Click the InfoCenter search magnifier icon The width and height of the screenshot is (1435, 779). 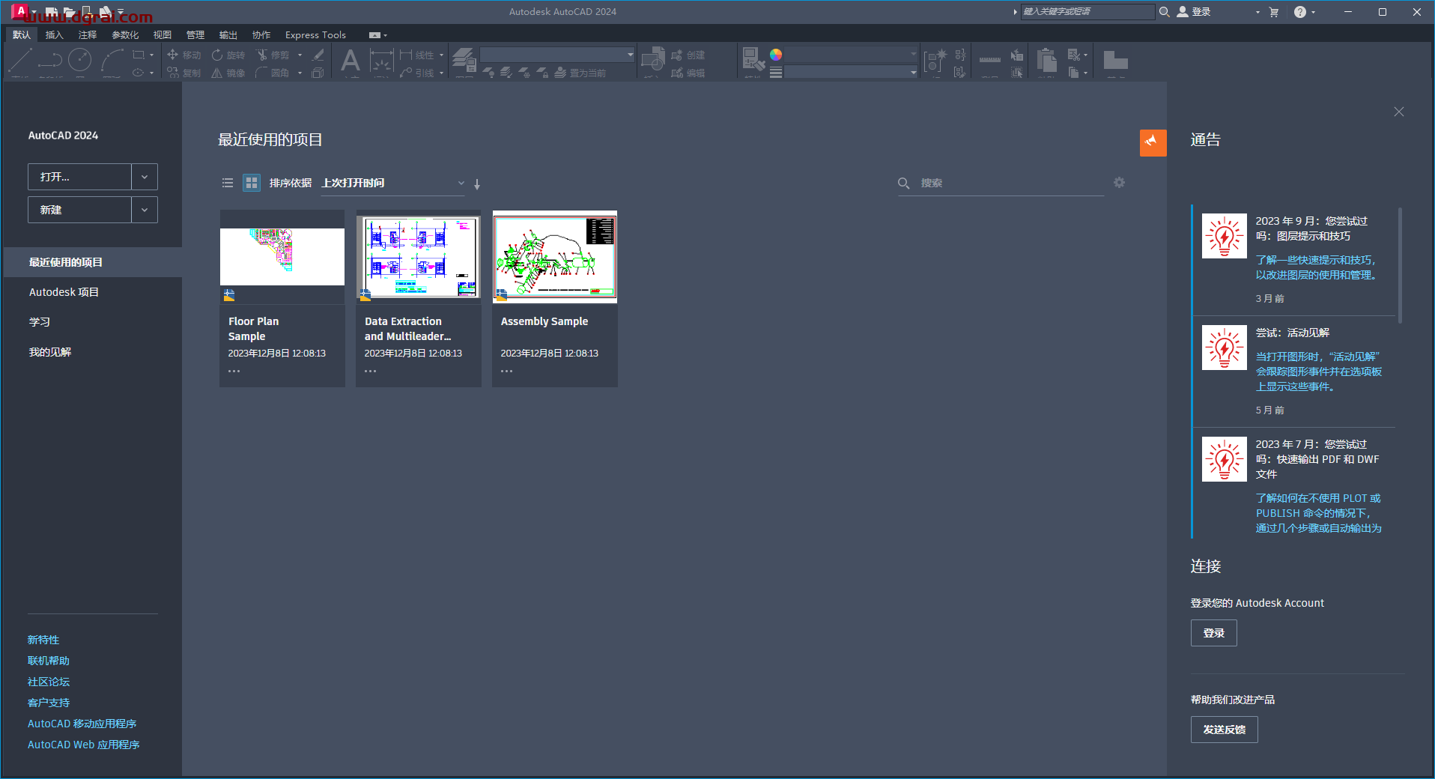click(1164, 12)
